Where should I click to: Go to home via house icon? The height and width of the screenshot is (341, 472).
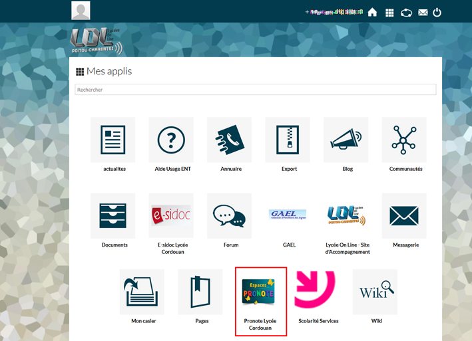point(372,12)
